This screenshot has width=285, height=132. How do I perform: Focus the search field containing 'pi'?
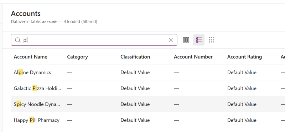pos(94,40)
